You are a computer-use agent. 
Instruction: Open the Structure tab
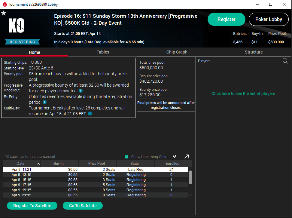(x=254, y=52)
